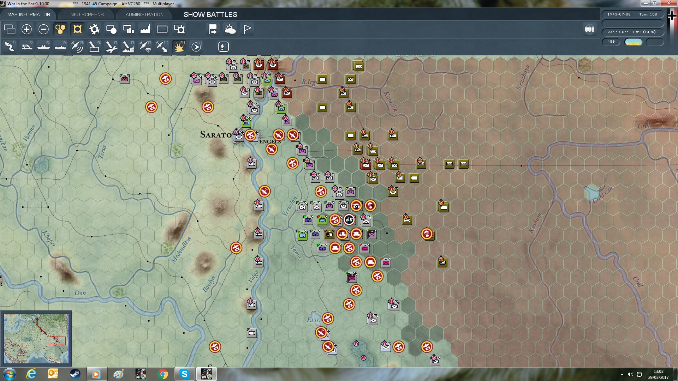Toggle the supply and logistics bars icon
678x381 pixels.
pyautogui.click(x=128, y=29)
